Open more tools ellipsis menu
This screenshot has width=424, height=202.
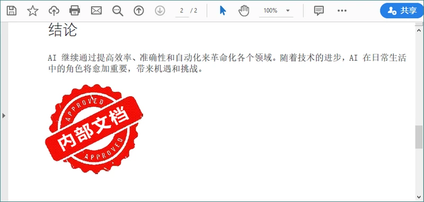click(342, 11)
